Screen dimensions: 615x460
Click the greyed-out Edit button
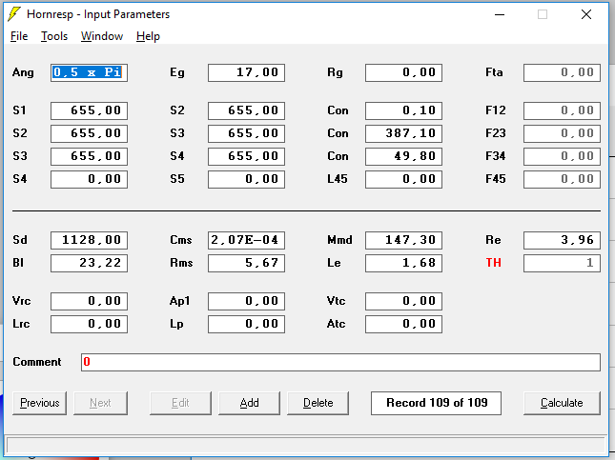point(180,403)
